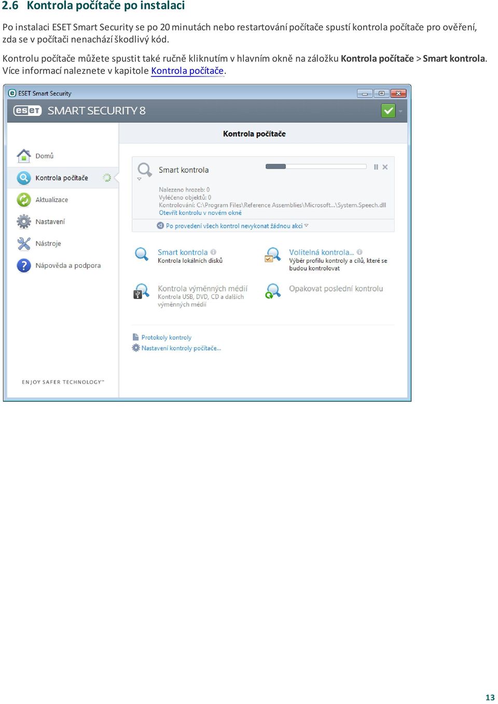The width and height of the screenshot is (498, 704).
Task: Click the 'Nalezeno hrozeb: 0' text
Action: click(184, 190)
